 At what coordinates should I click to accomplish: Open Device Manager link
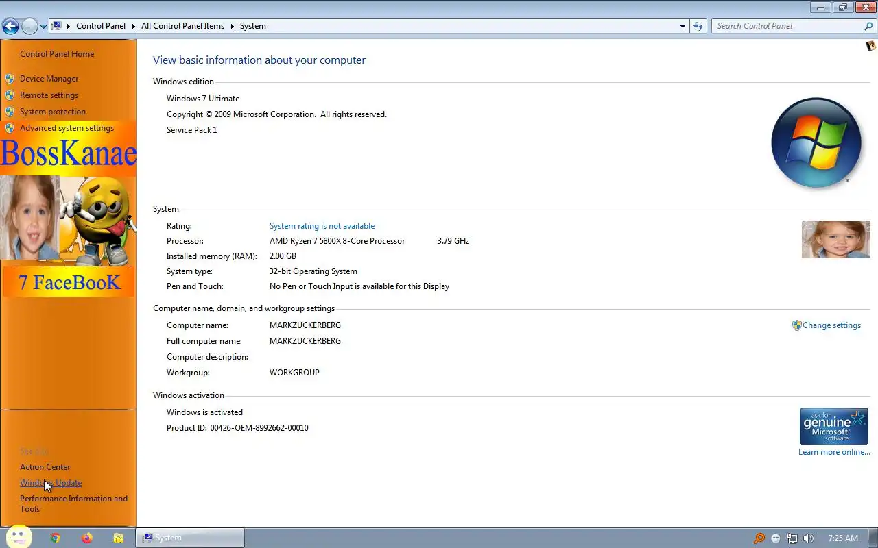point(49,79)
